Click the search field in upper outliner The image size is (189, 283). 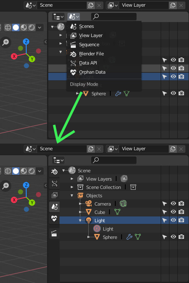pyautogui.click(x=114, y=17)
